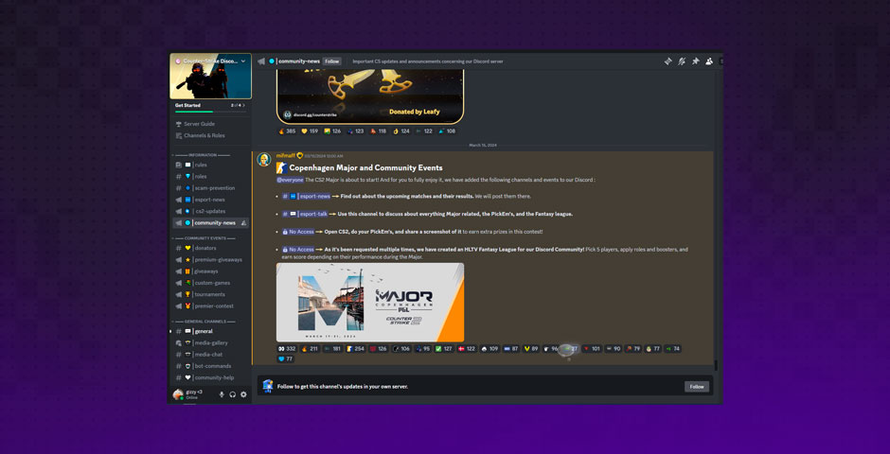Collapse the INFORMATION category
The height and width of the screenshot is (454, 890).
coord(202,155)
